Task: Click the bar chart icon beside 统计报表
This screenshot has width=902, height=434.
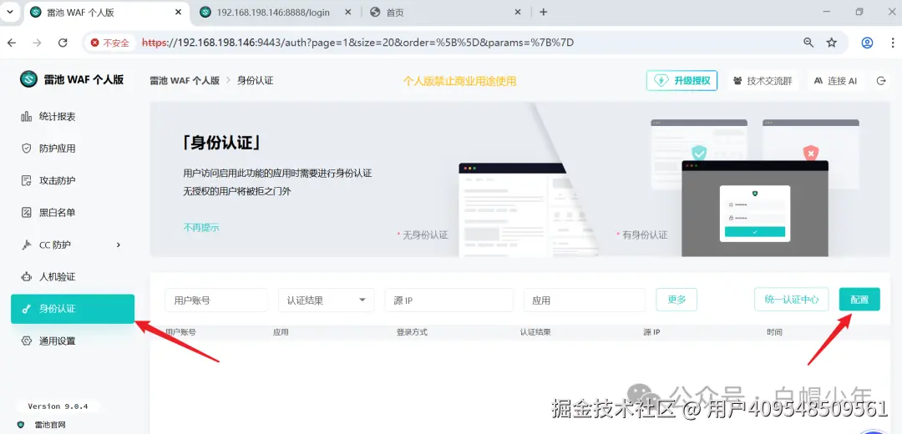Action: coord(27,117)
